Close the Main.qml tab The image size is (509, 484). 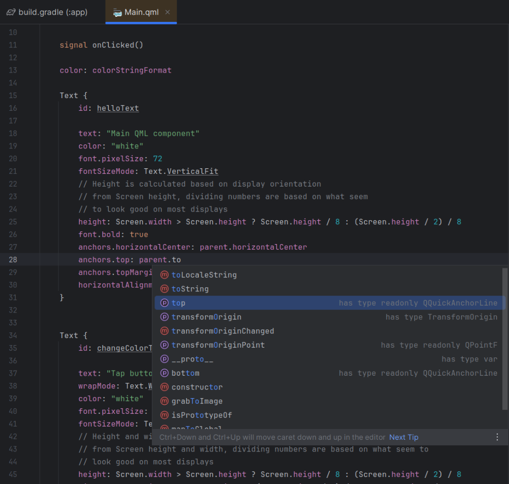pos(168,12)
